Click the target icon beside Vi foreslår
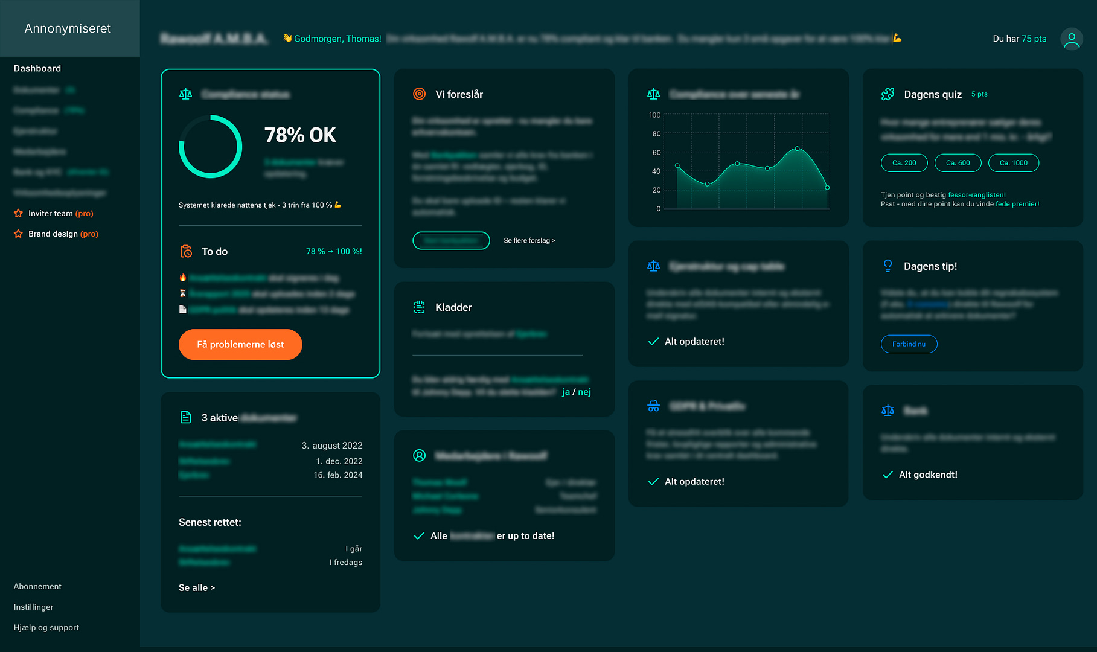Screen dimensions: 1097x652 (419, 94)
